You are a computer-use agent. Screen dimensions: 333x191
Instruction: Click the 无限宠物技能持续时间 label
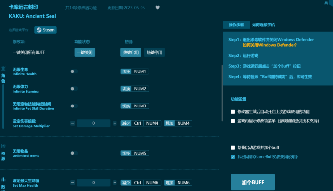click(32, 104)
